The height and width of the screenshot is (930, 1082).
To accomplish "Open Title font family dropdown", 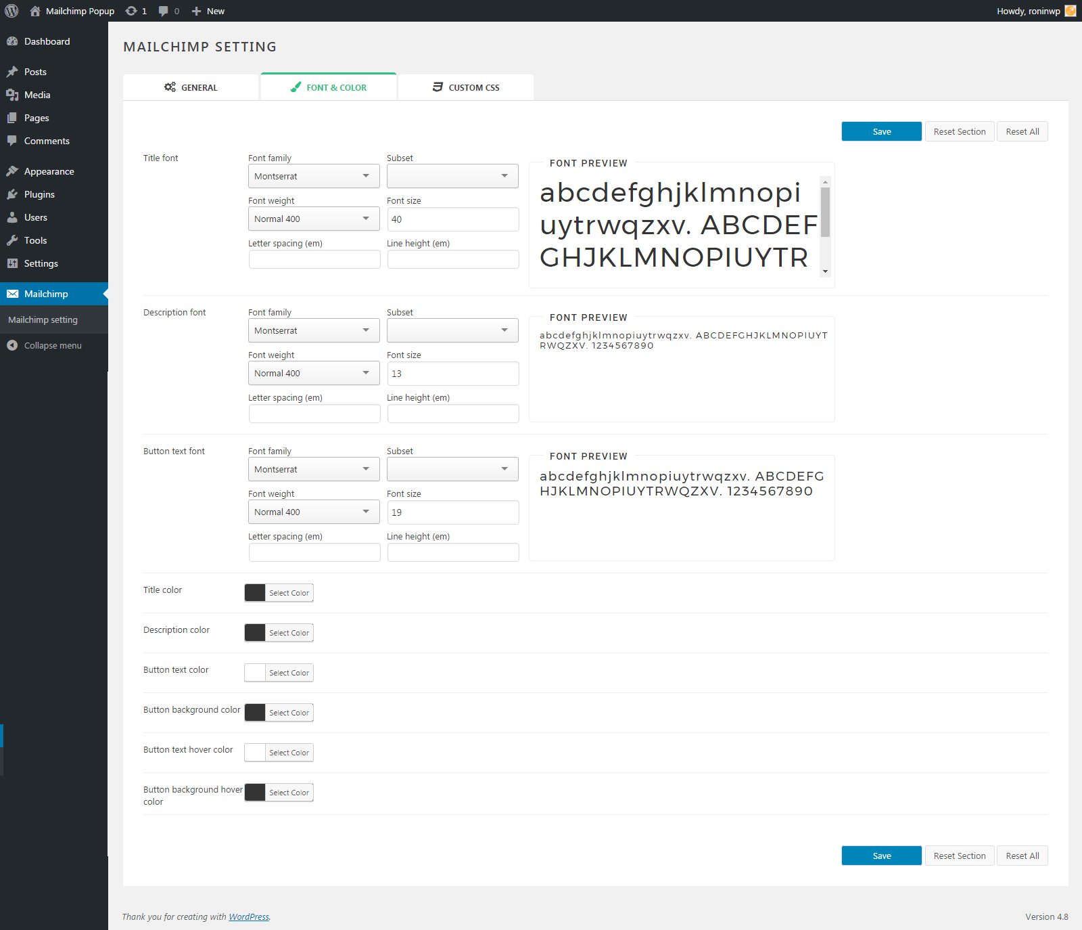I will (x=314, y=176).
